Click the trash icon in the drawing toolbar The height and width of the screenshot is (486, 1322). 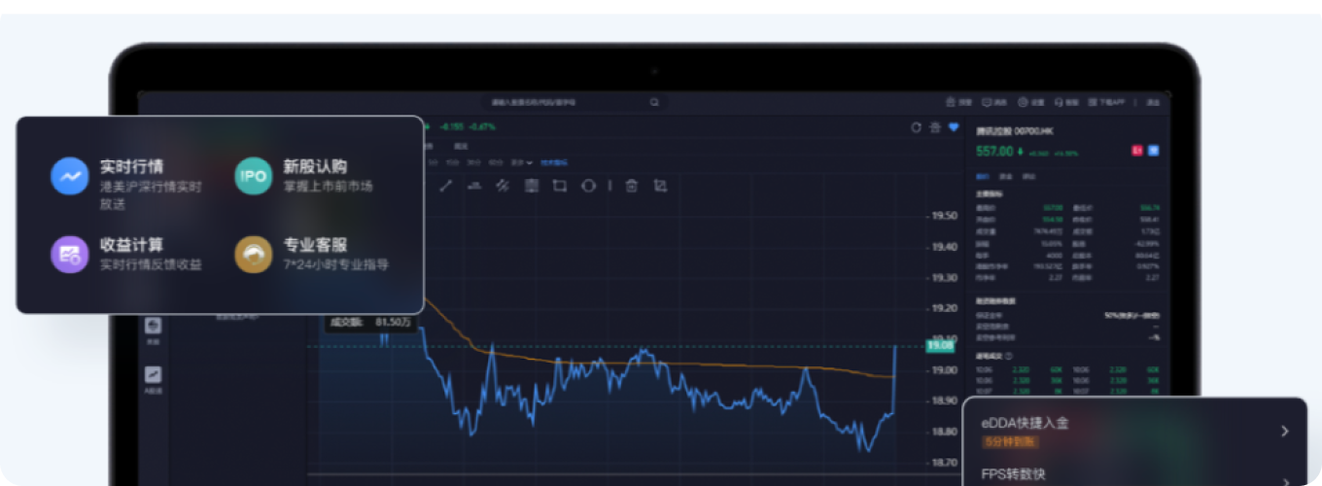[x=632, y=185]
